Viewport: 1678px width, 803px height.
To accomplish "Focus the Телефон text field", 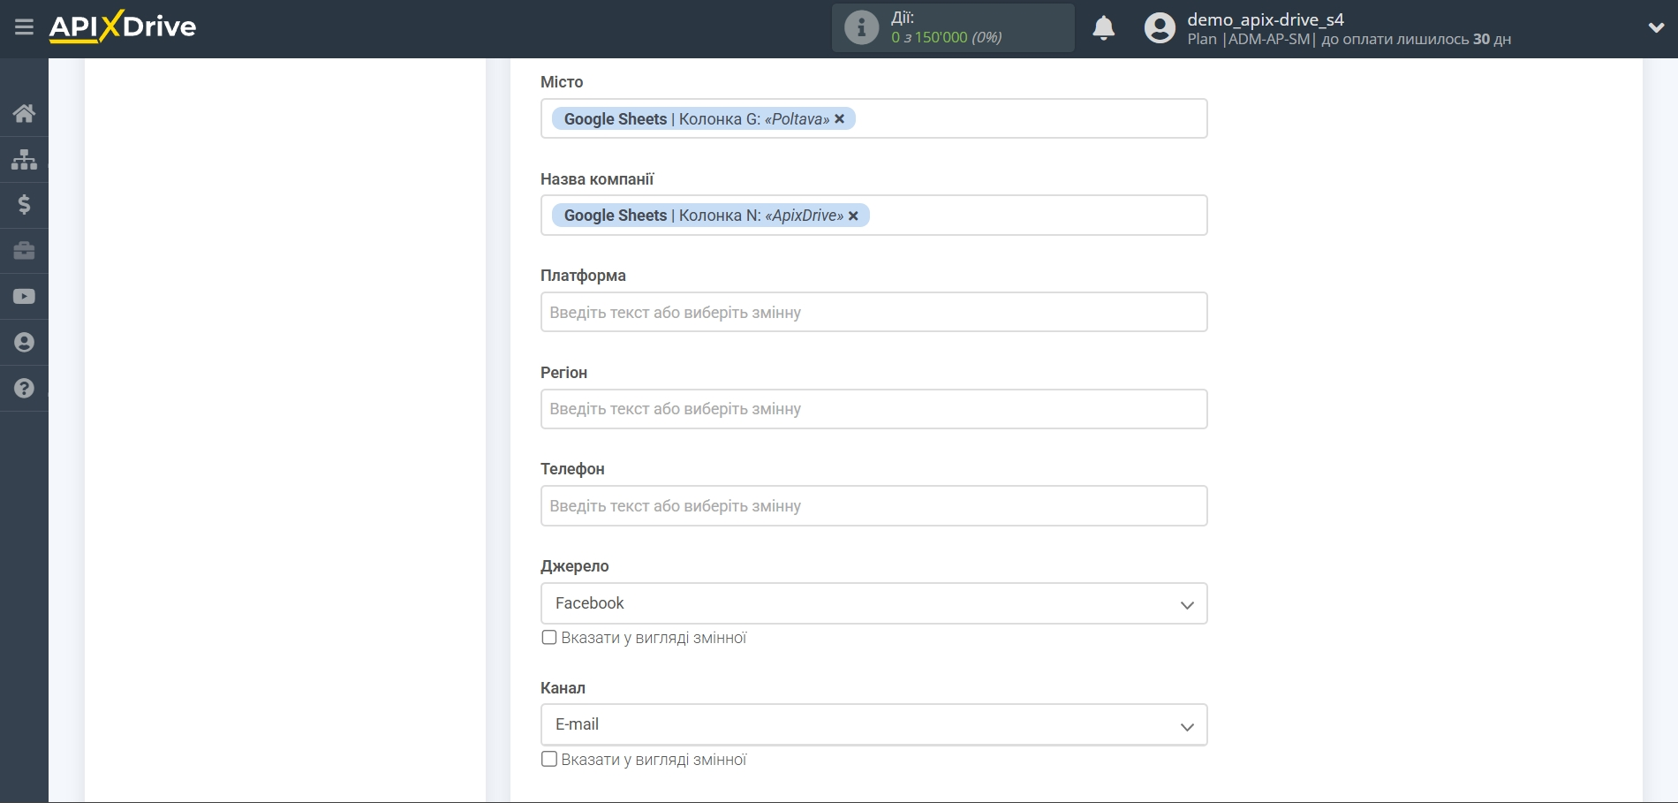I will 873,506.
